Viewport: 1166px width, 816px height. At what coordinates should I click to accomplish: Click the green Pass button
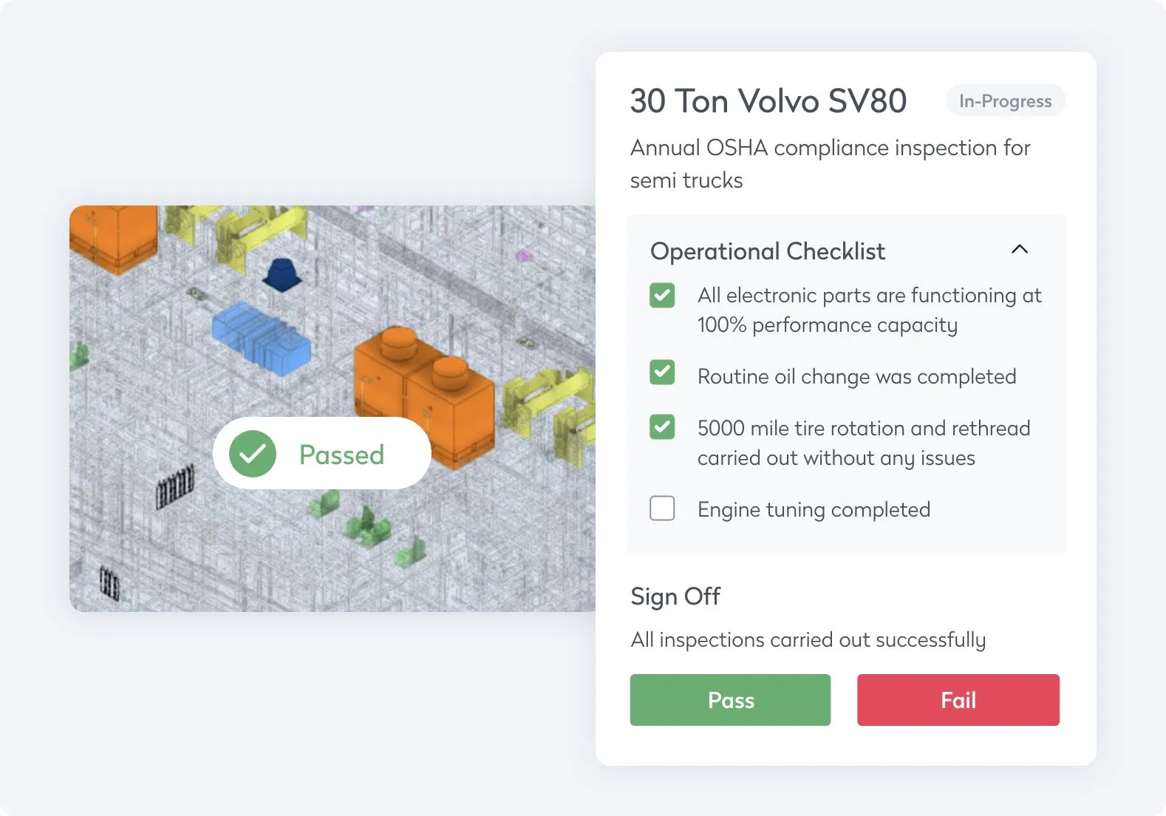(730, 700)
